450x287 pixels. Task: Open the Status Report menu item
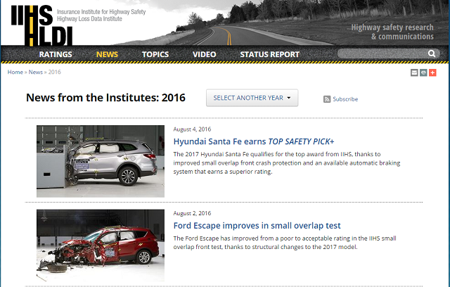(x=270, y=54)
